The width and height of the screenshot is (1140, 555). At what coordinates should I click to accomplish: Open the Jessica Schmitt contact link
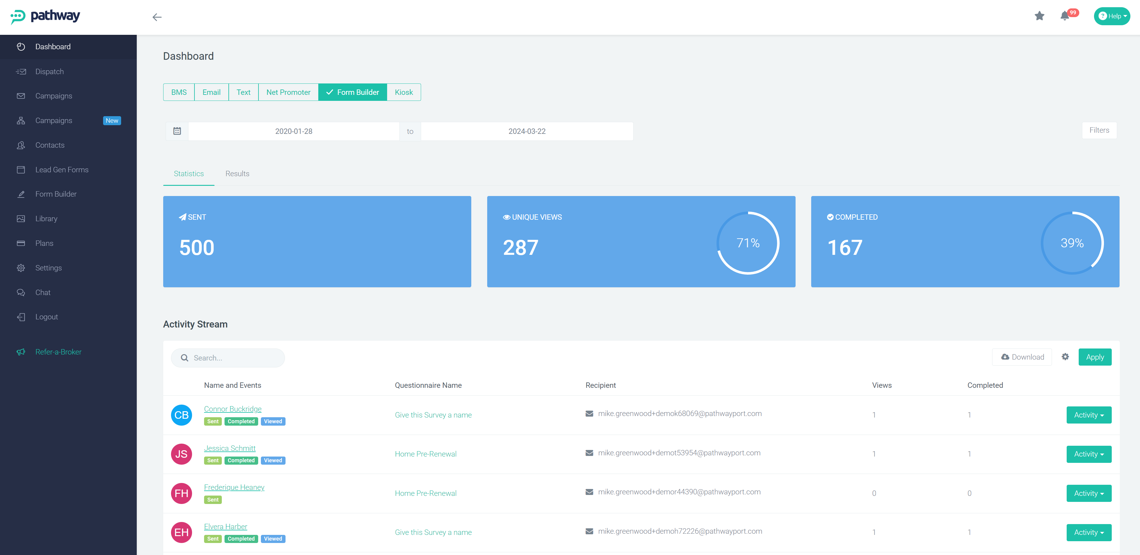click(x=230, y=448)
